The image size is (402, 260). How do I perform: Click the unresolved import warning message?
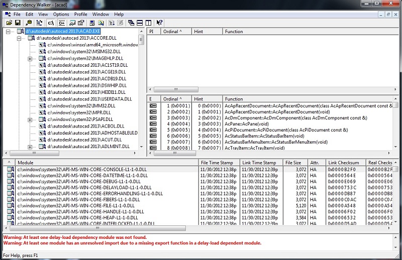coord(132,243)
